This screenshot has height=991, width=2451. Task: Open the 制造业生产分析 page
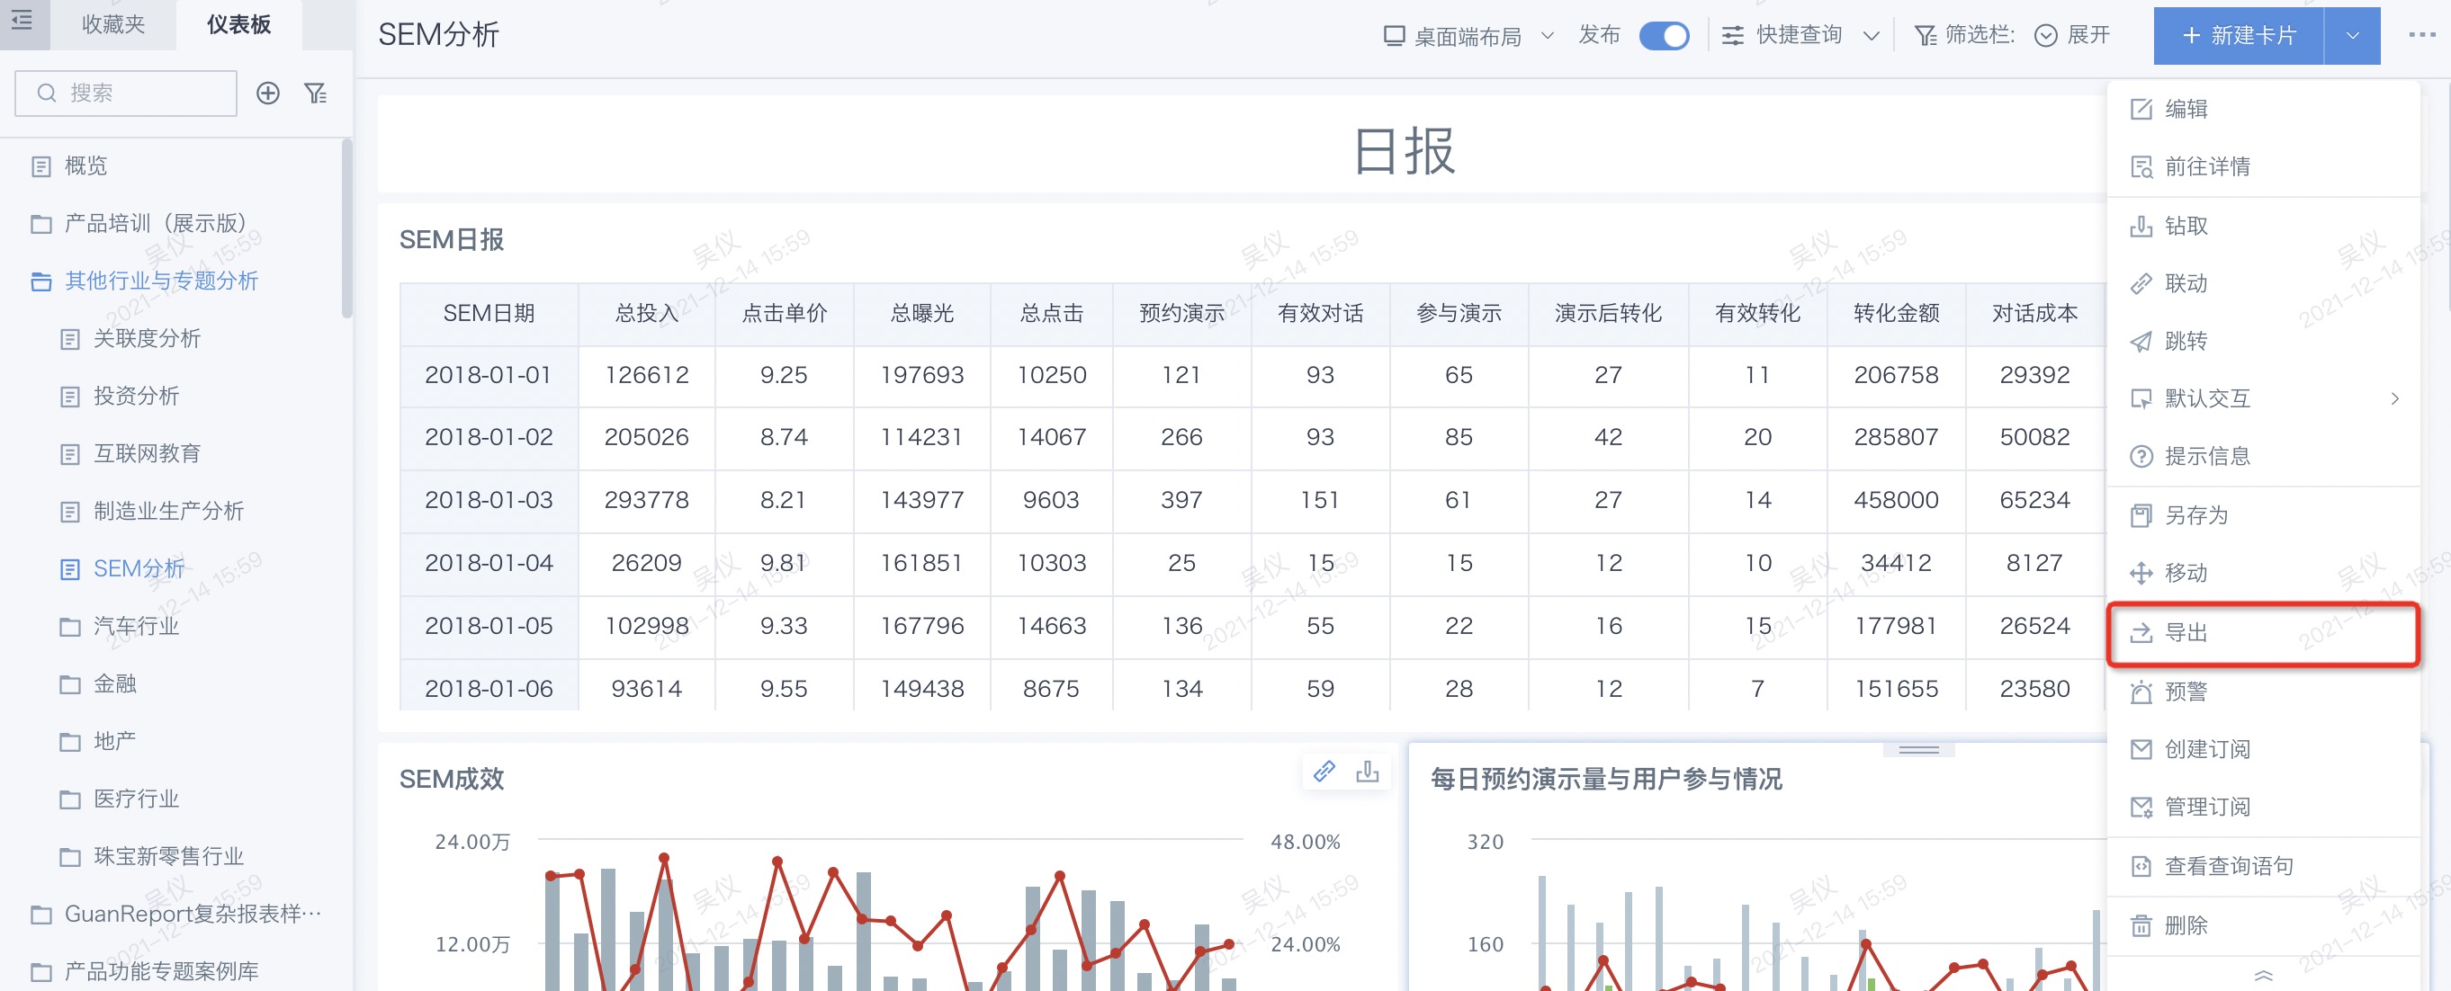pos(171,512)
